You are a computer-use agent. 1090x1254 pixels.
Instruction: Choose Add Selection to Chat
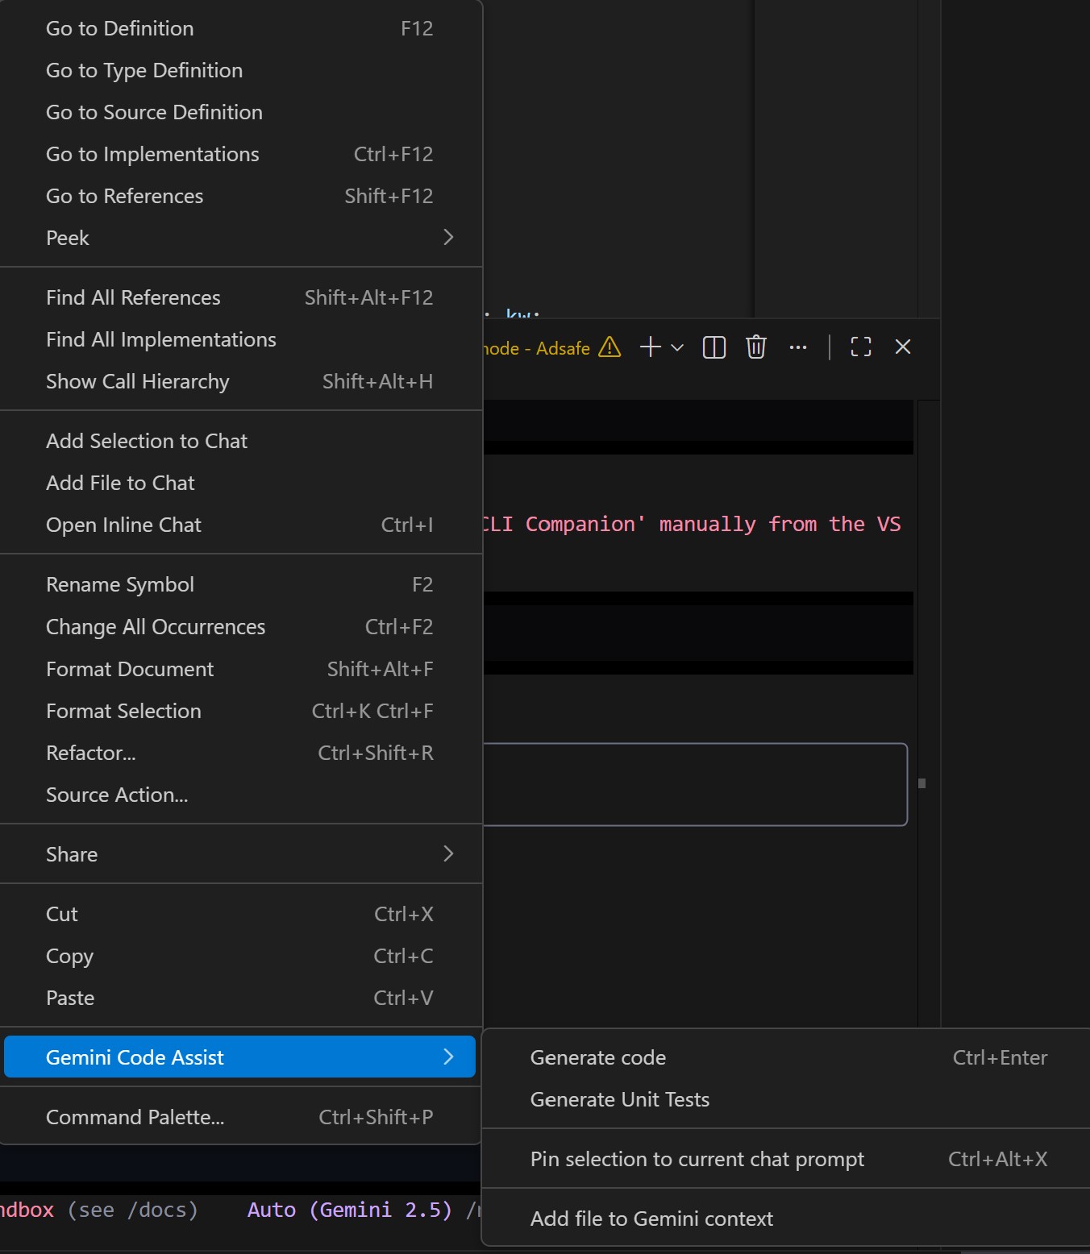click(x=240, y=441)
